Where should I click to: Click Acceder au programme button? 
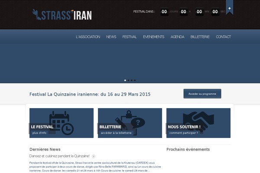(x=202, y=94)
